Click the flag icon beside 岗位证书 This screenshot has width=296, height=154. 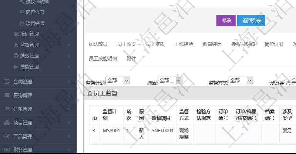tap(22, 12)
